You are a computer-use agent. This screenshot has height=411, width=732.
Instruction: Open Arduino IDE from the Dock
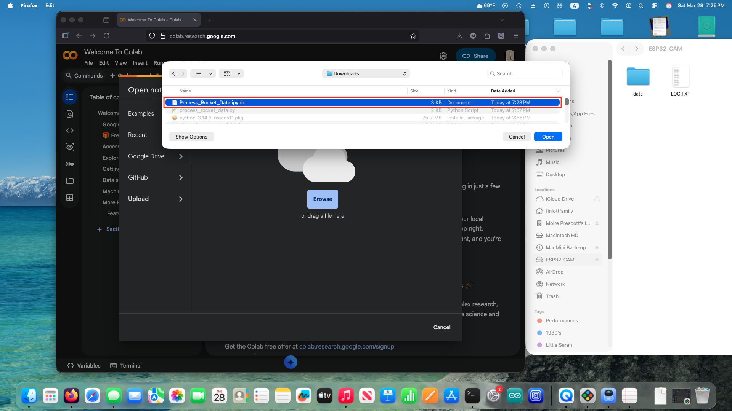(x=515, y=396)
